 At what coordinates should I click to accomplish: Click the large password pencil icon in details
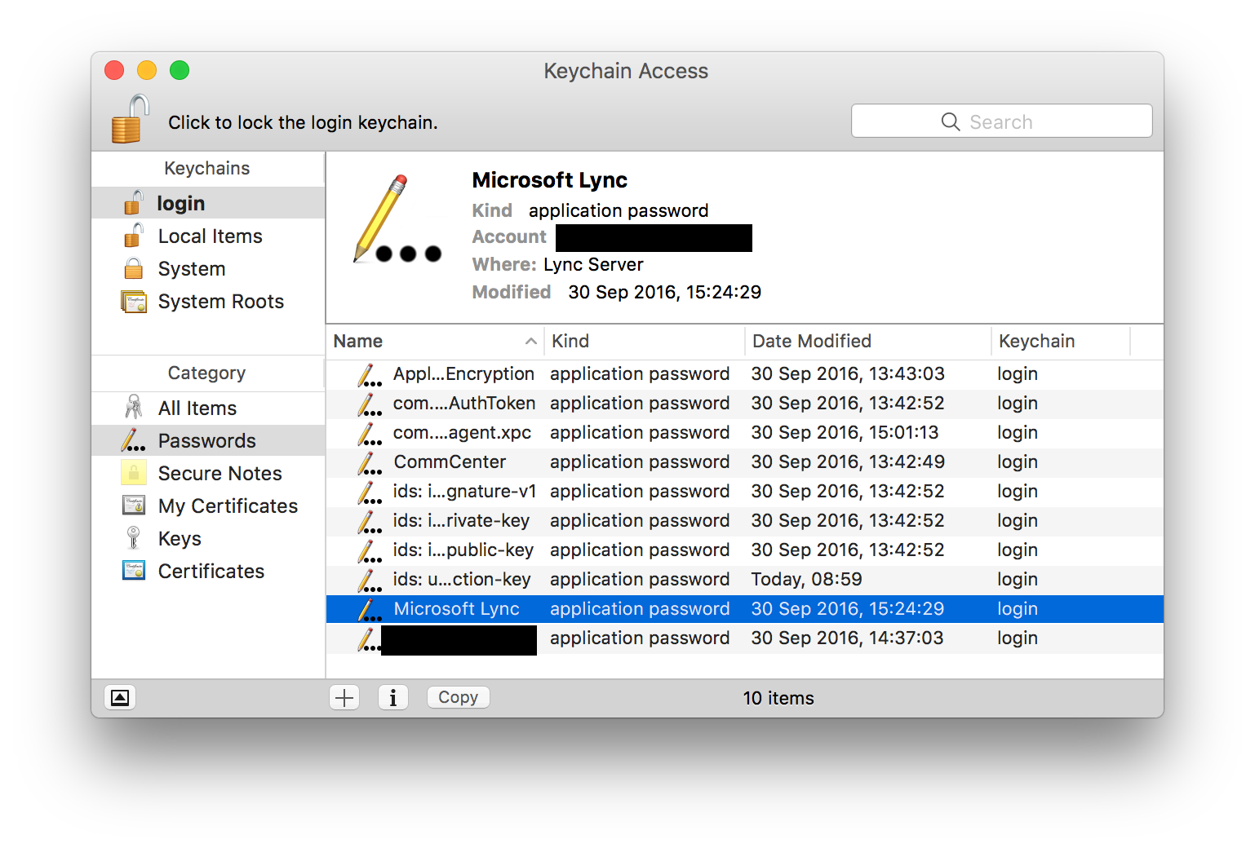[x=396, y=219]
